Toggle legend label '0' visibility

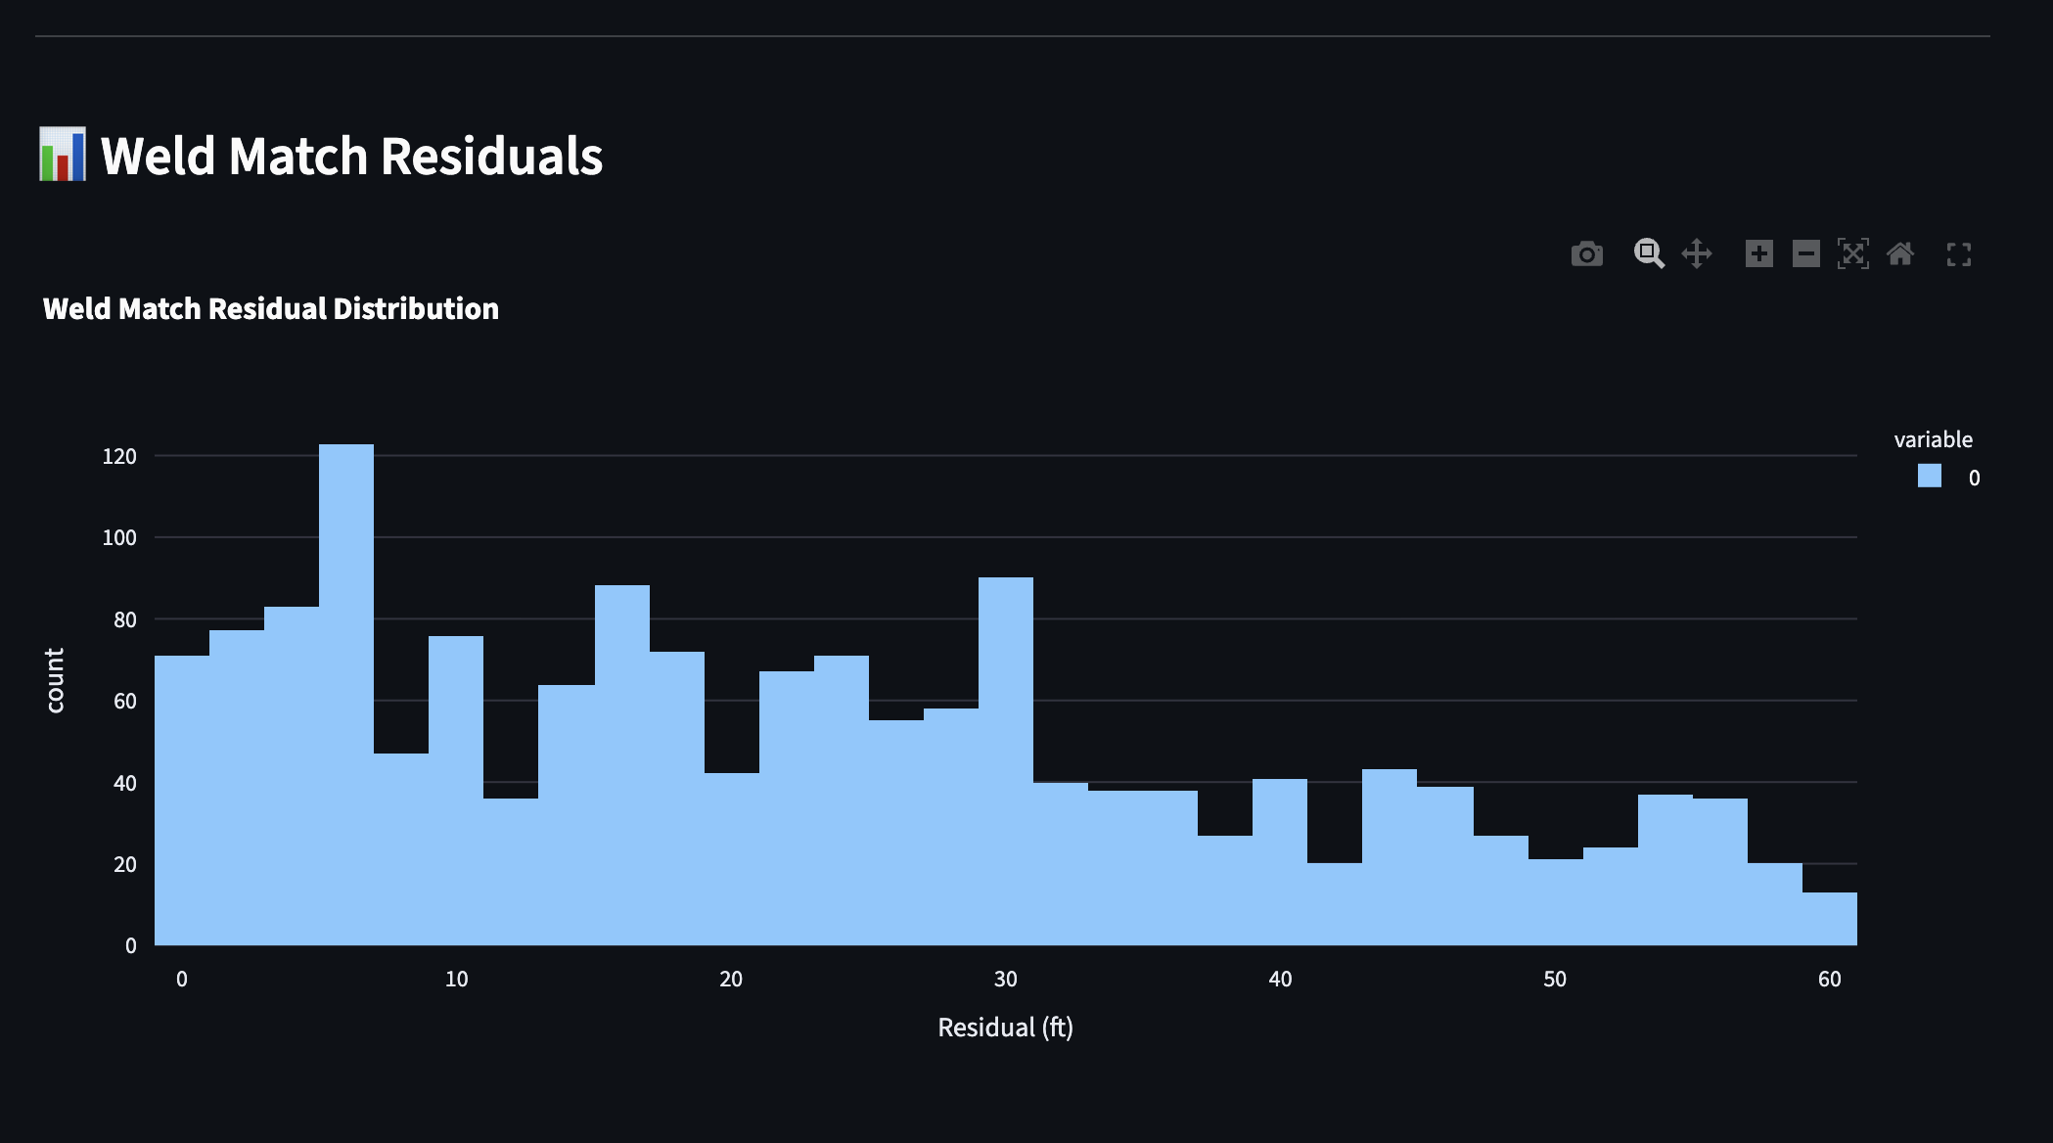(1974, 478)
